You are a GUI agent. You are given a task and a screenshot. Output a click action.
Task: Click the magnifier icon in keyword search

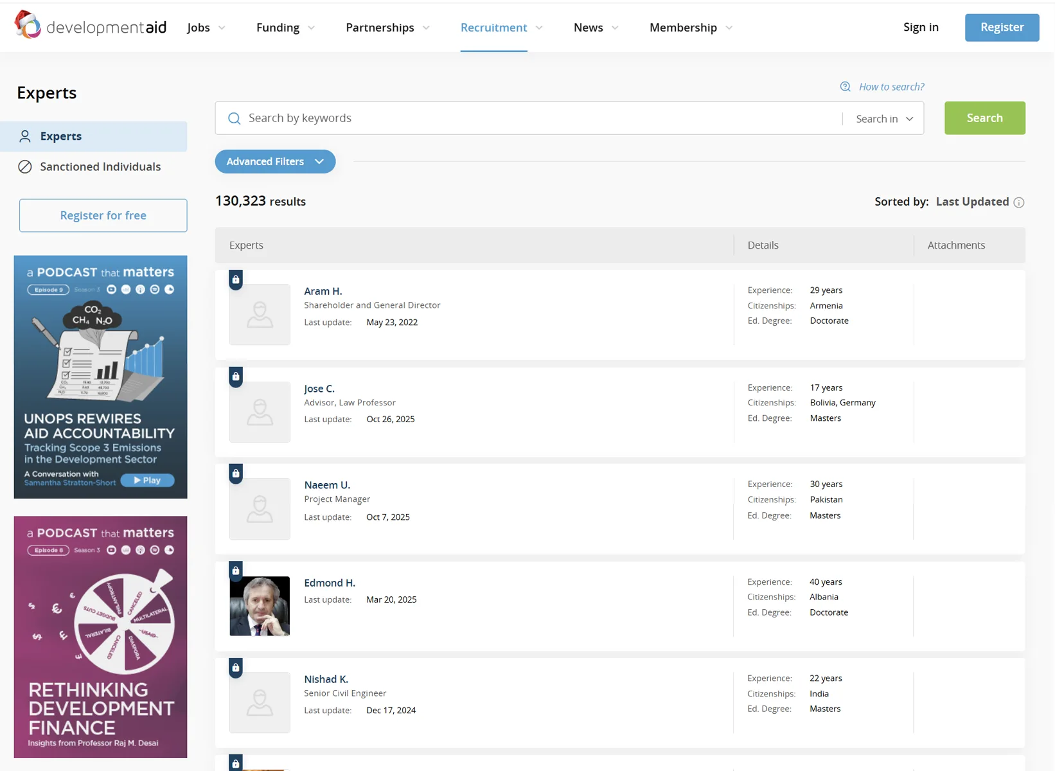pyautogui.click(x=235, y=118)
